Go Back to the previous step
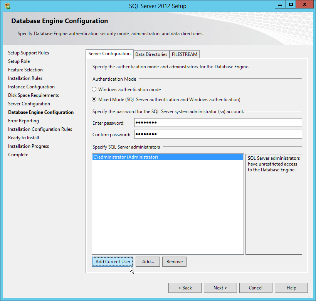 point(185,287)
